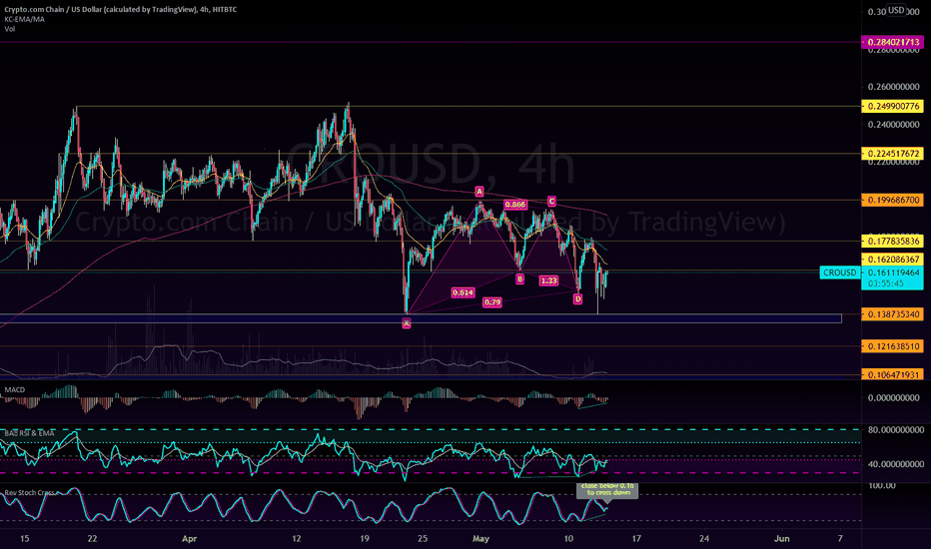
Task: Click the MACD 0.000000000 axis value
Action: (x=894, y=397)
